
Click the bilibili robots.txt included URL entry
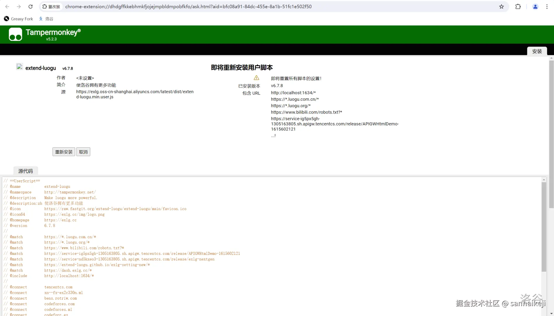click(306, 112)
